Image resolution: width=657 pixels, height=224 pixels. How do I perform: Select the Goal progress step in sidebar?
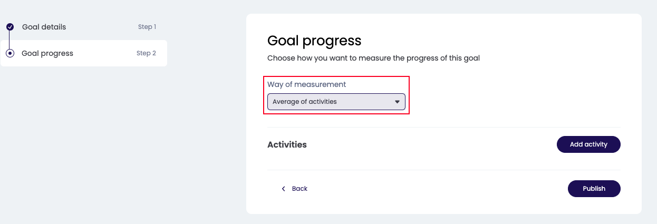point(47,53)
